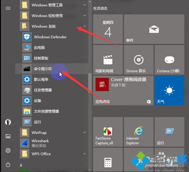
Task: Click the hamburger menu at top-left
Action: [x=8, y=8]
